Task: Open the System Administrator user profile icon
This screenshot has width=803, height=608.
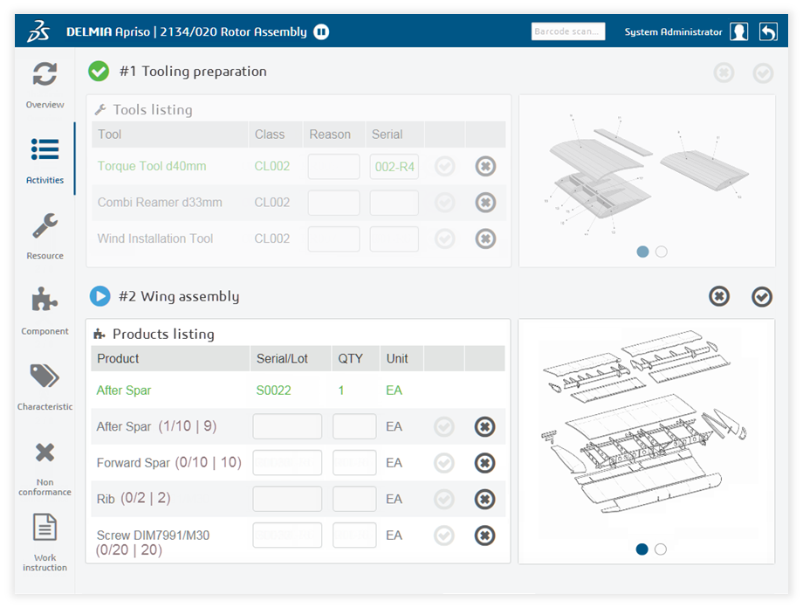Action: coord(738,31)
